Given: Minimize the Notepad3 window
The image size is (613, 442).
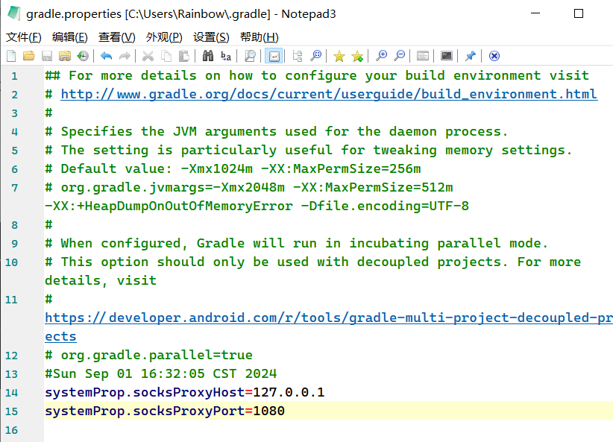Looking at the screenshot, I should 535,13.
